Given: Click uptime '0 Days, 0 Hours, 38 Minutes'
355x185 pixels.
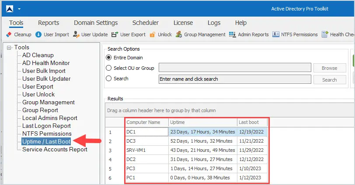Looking at the screenshot, I should 203,178.
